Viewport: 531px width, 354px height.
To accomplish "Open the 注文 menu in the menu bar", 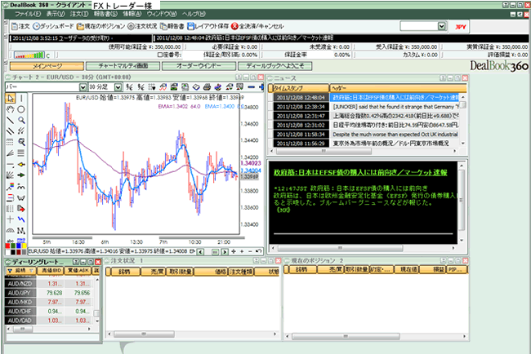I will (x=79, y=14).
